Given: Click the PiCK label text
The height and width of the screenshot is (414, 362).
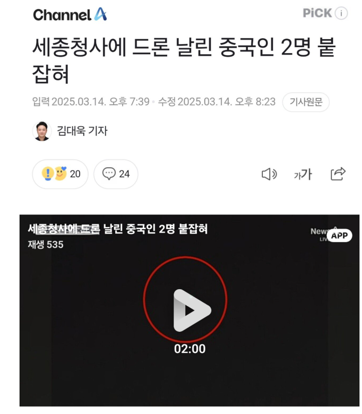Looking at the screenshot, I should (317, 13).
